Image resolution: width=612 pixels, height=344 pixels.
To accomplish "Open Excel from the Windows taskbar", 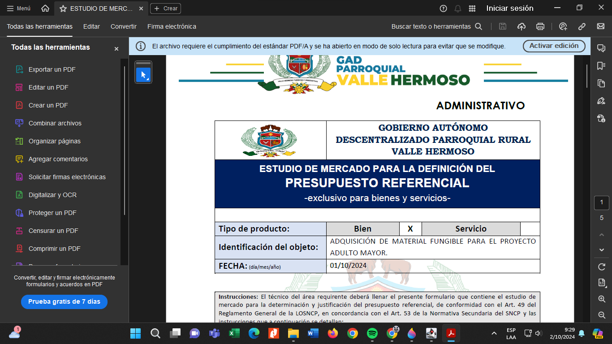I will click(234, 333).
